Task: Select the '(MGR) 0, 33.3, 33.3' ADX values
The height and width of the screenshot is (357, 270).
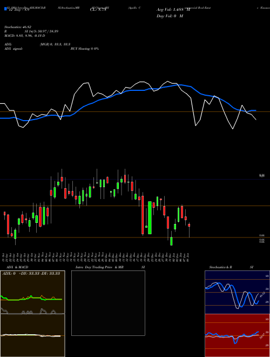Action: coord(55,44)
